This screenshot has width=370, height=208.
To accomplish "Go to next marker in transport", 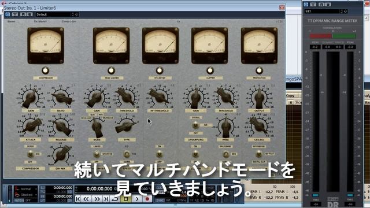I will [106, 199].
